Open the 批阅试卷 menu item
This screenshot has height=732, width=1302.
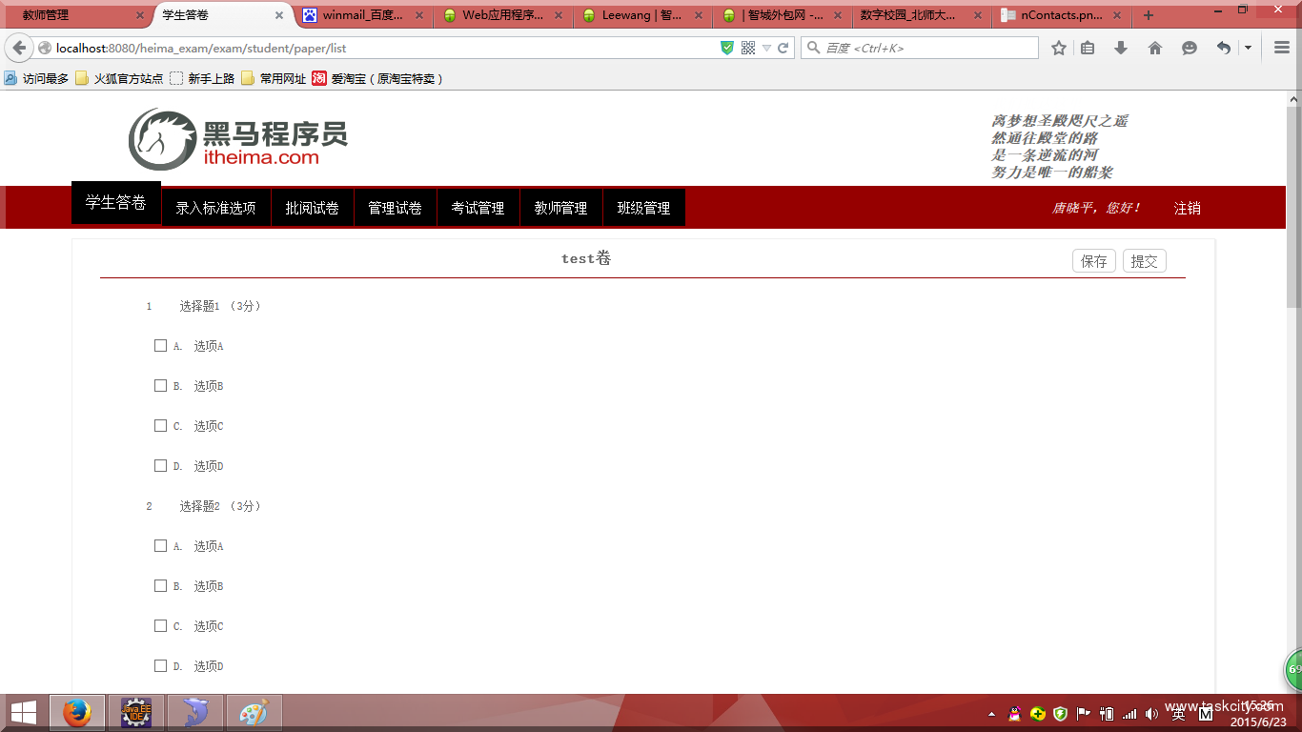(x=312, y=208)
